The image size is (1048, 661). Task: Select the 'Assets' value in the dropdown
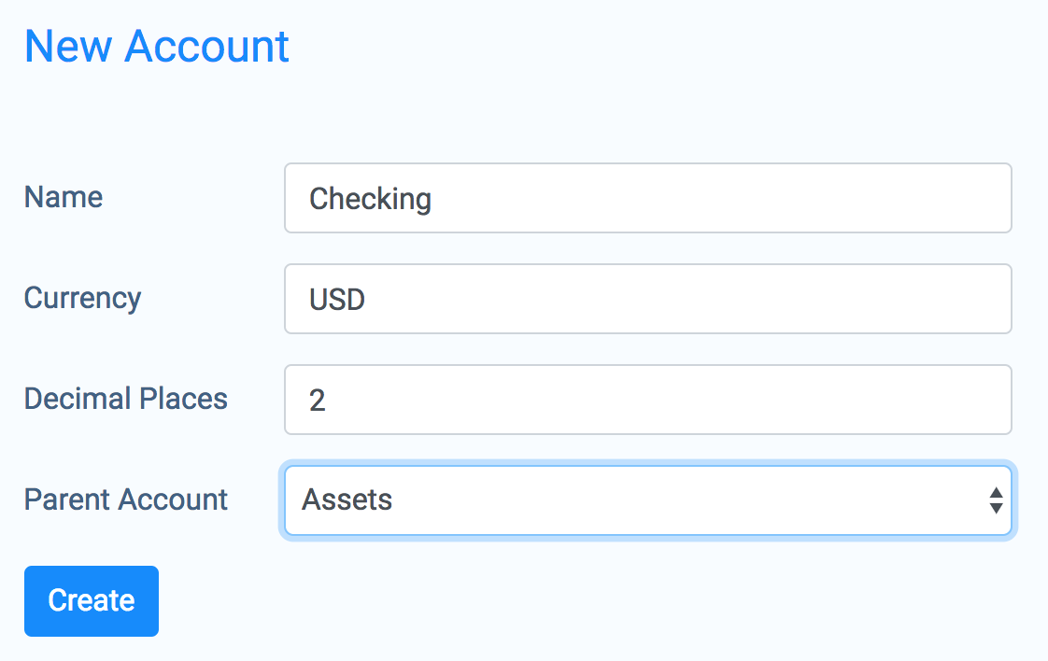tap(347, 499)
